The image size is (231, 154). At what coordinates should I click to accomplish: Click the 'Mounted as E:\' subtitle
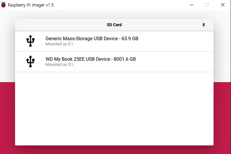(60, 44)
